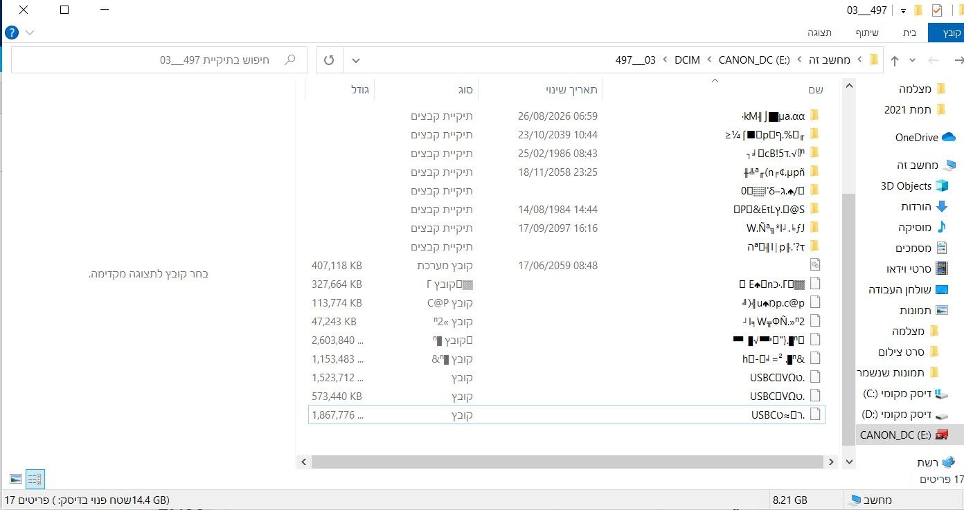
Task: Open the document icon next to מסמכים
Action: point(942,248)
